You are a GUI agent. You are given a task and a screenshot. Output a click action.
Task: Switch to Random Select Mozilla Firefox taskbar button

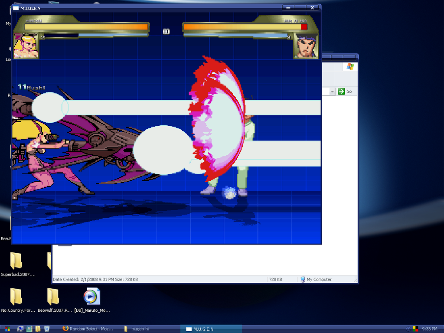click(88, 329)
